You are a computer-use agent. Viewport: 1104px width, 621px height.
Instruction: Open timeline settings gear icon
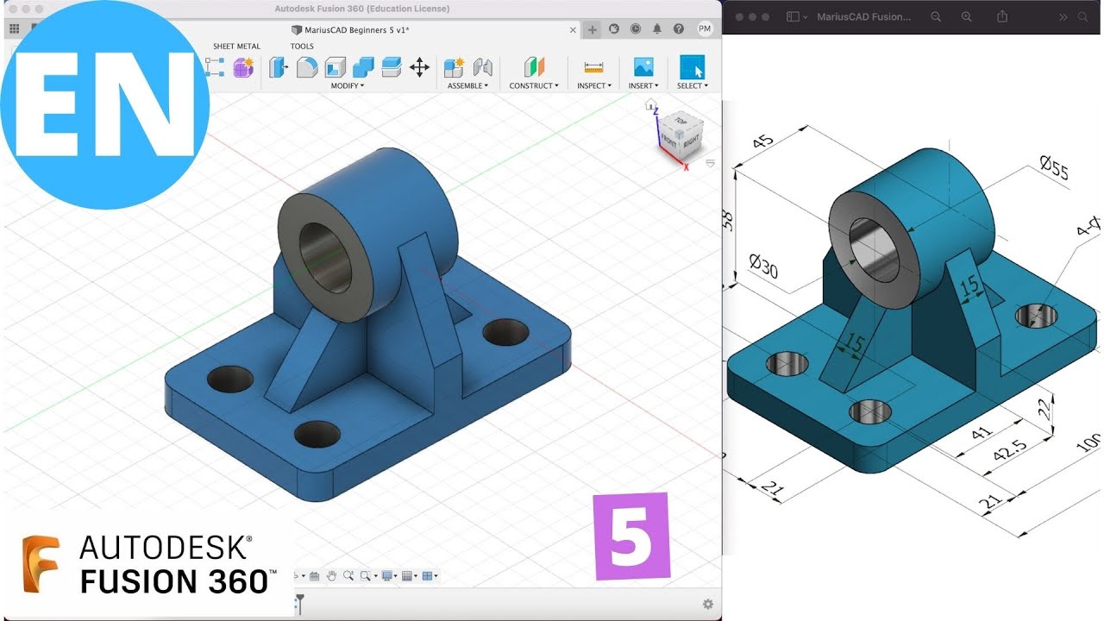point(708,604)
